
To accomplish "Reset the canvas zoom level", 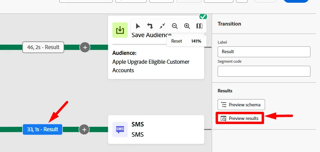I will [176, 41].
